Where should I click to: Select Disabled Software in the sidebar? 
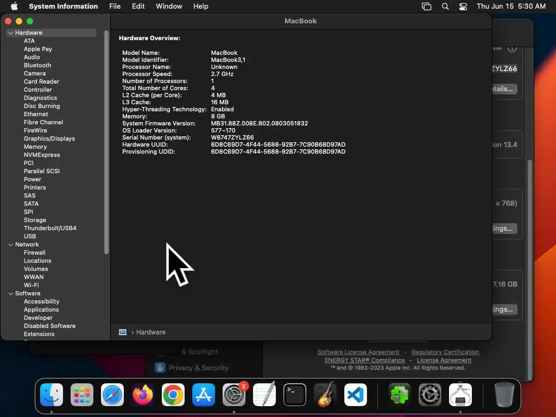[x=49, y=326]
